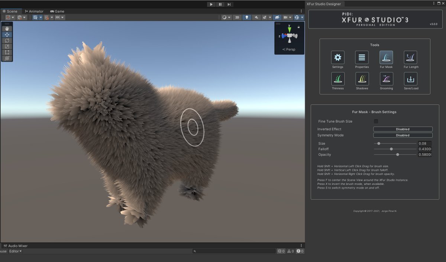Open XFur Designer panel options menu
Screen dimensions: 446x262
[434, 3]
